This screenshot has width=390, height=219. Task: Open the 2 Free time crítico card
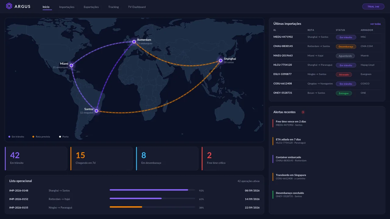[233, 158]
